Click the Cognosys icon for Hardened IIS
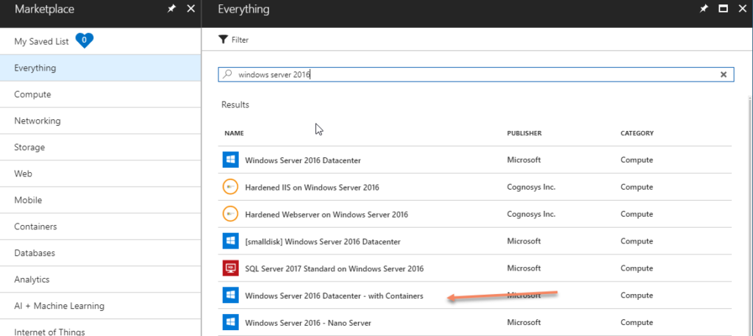Viewport: 753px width, 336px height. tap(230, 187)
